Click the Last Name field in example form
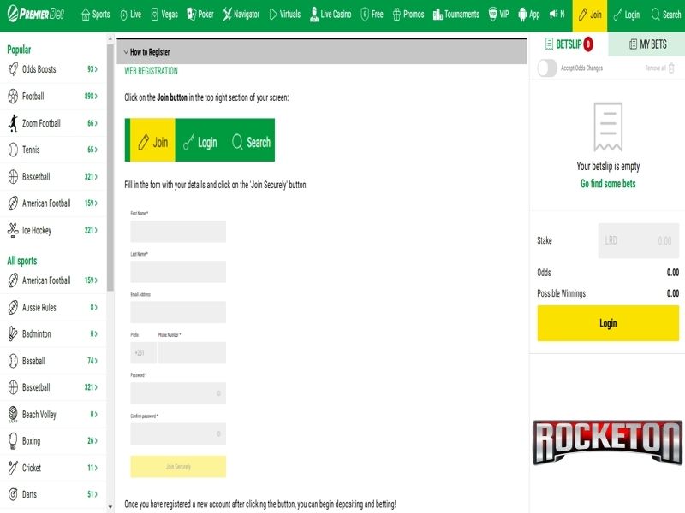The height and width of the screenshot is (513, 685). click(x=178, y=272)
